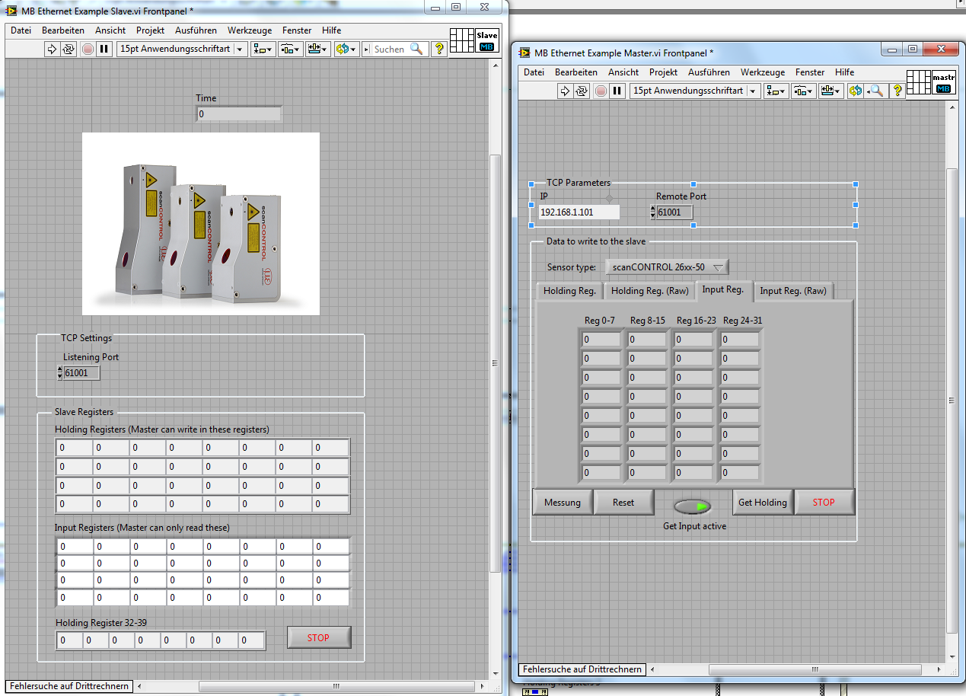The width and height of the screenshot is (966, 696).
Task: Click Abort Execution icon in Slave toolbar
Action: pos(88,49)
